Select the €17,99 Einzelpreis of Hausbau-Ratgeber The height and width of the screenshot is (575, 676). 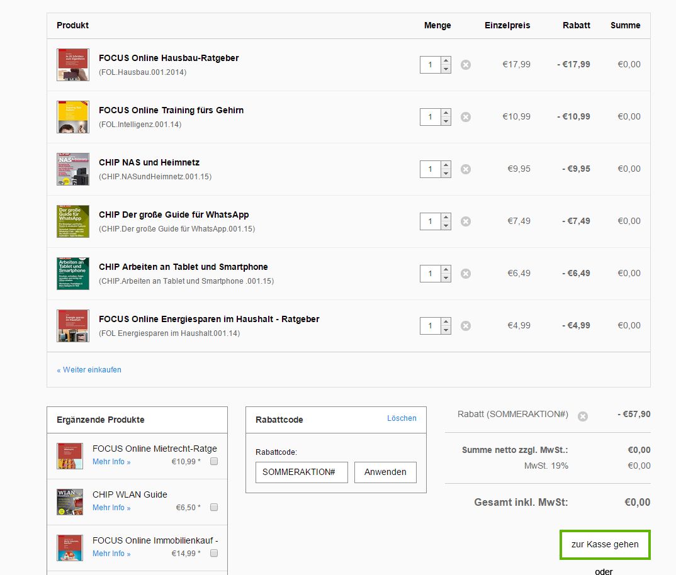(517, 64)
